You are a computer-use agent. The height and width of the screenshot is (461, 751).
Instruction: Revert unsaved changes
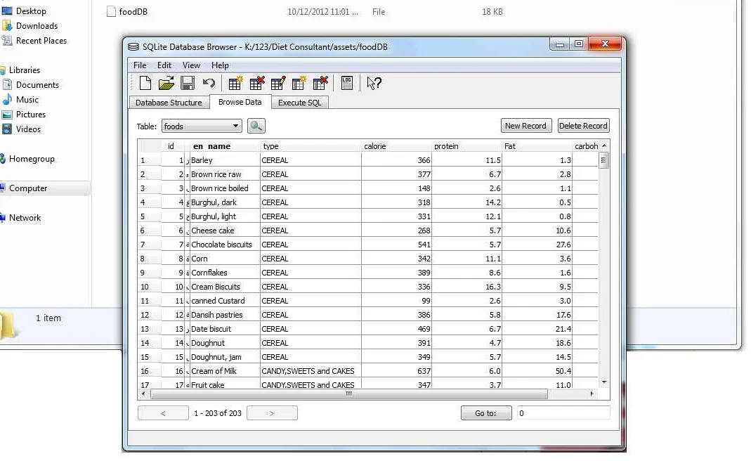pos(208,83)
